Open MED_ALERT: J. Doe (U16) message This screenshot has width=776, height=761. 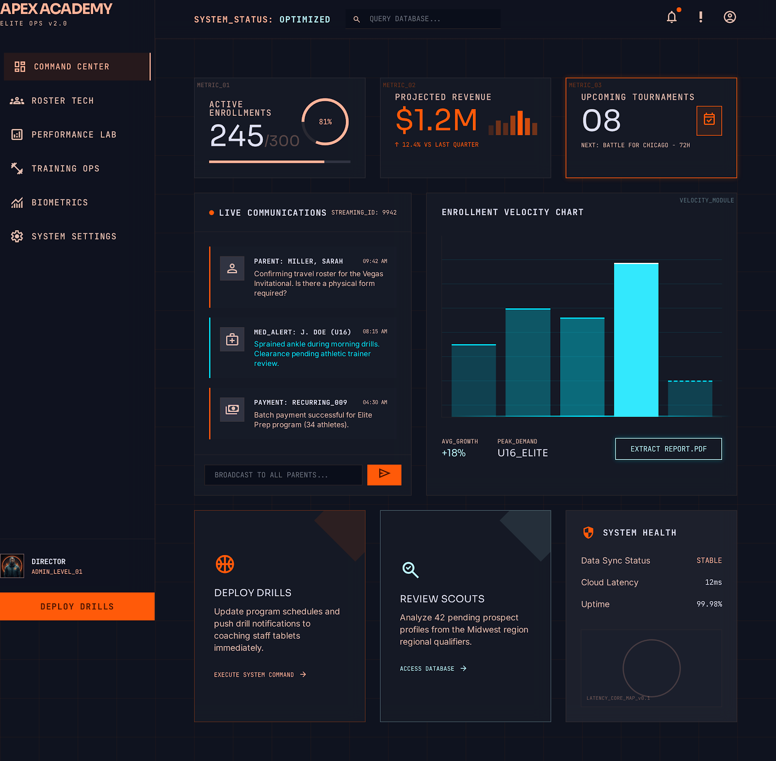point(304,348)
